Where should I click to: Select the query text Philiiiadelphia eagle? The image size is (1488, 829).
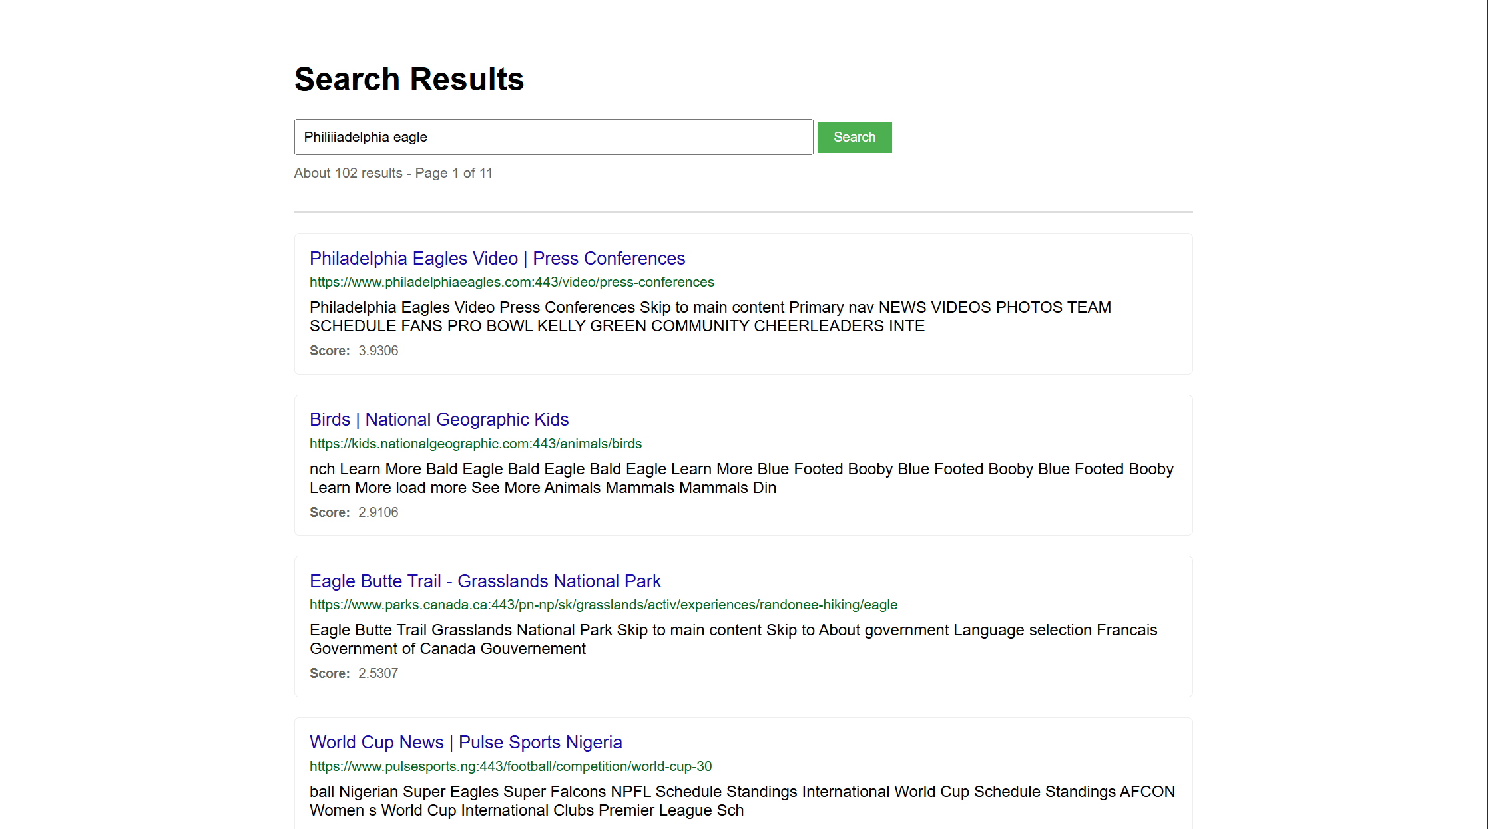(x=365, y=137)
